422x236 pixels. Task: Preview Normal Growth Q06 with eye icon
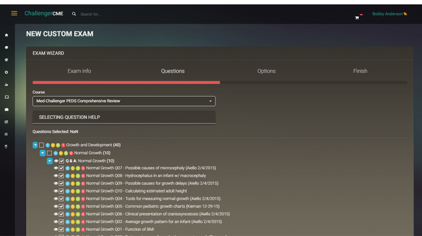click(x=56, y=214)
